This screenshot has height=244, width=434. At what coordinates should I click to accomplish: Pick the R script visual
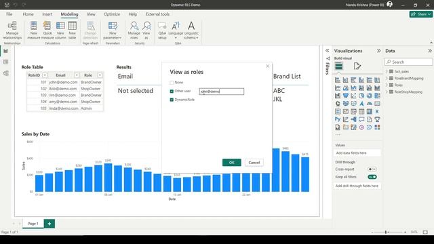[x=377, y=111]
